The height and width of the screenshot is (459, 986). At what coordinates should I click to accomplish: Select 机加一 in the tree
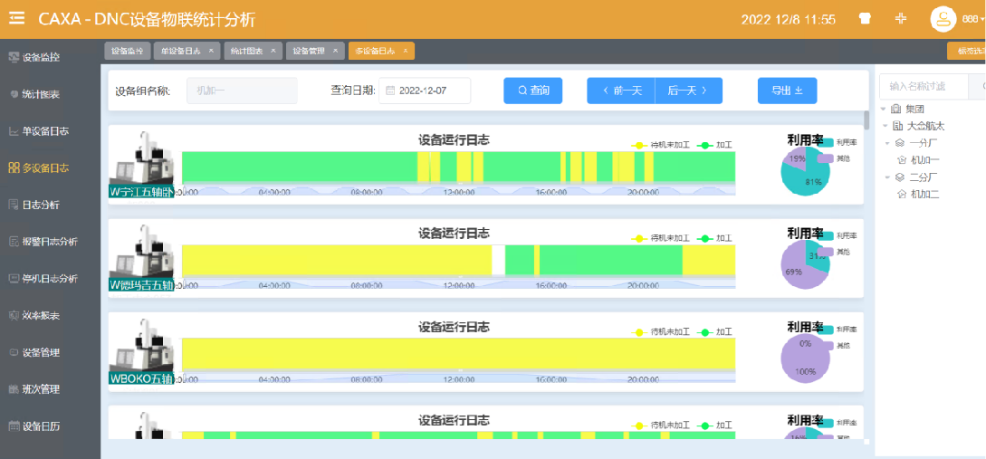coord(924,159)
